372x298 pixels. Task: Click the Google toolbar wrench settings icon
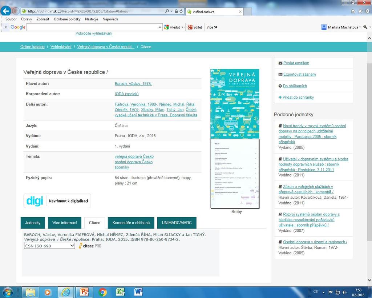click(x=365, y=27)
